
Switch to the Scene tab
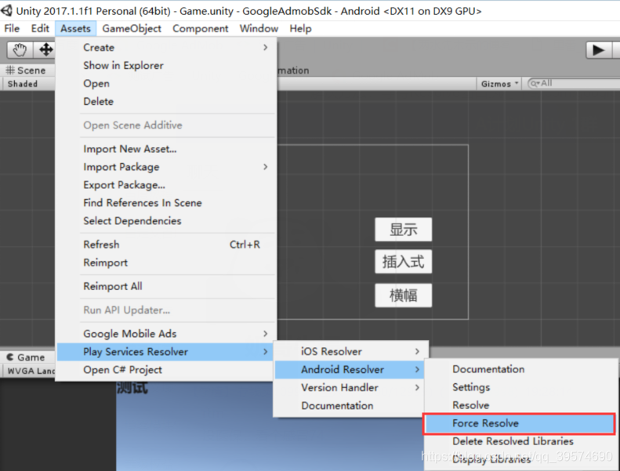pos(27,71)
